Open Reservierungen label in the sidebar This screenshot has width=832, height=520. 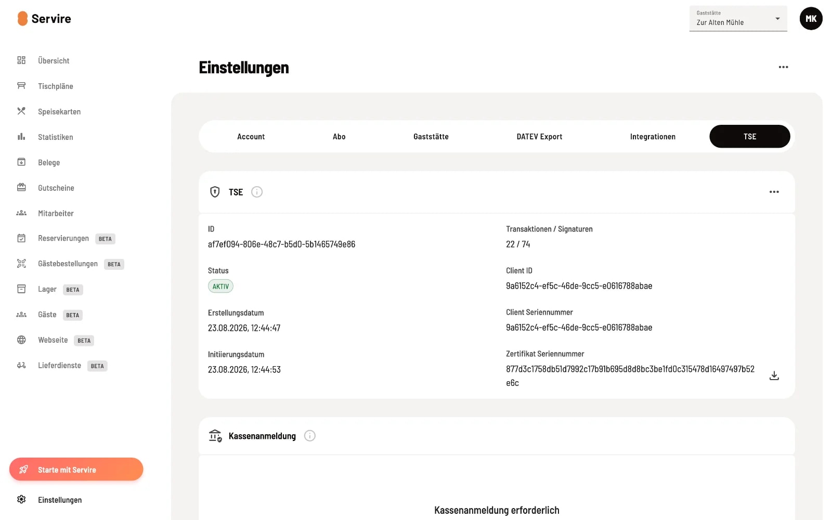[x=63, y=238]
